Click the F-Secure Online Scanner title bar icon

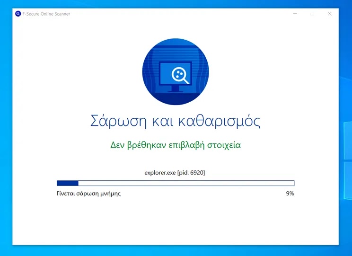point(18,14)
